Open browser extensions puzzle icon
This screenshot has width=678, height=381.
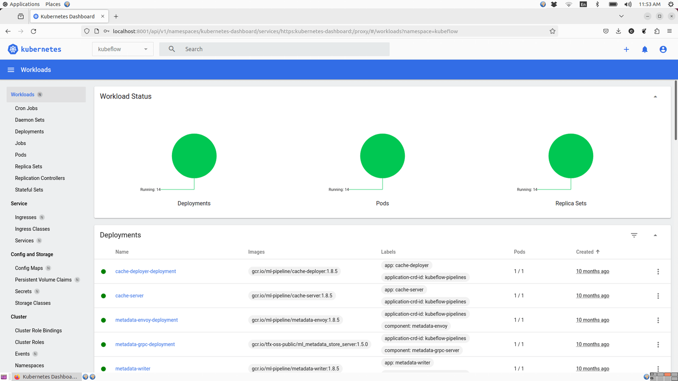(x=657, y=31)
